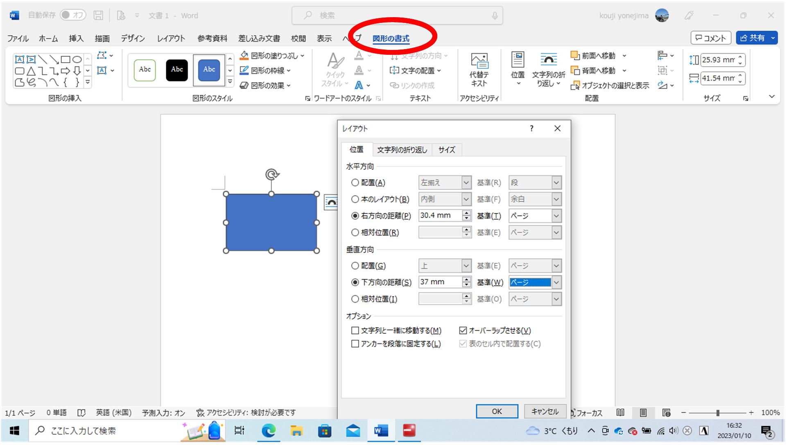The width and height of the screenshot is (789, 447).
Task: Open the 段 基準(R) dropdown
Action: [536, 182]
